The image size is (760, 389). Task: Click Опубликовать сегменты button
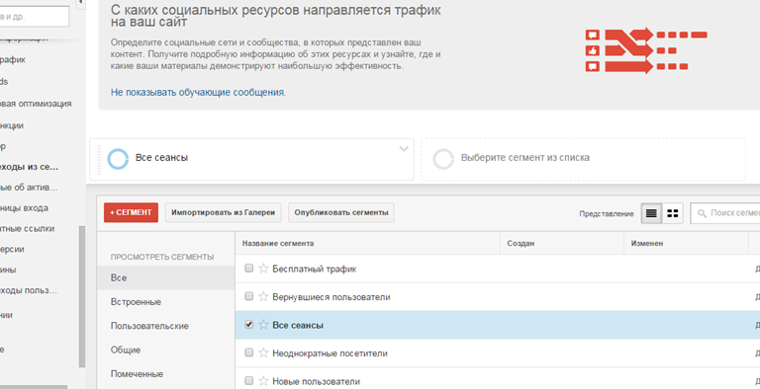click(341, 212)
